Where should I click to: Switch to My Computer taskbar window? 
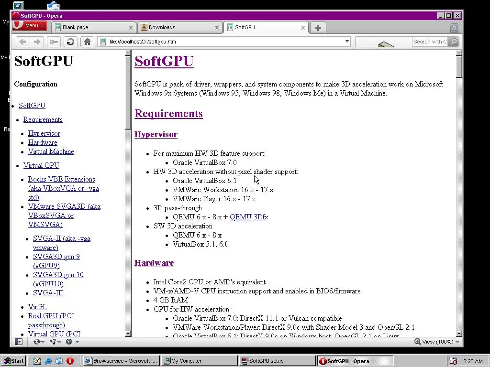[200, 361]
